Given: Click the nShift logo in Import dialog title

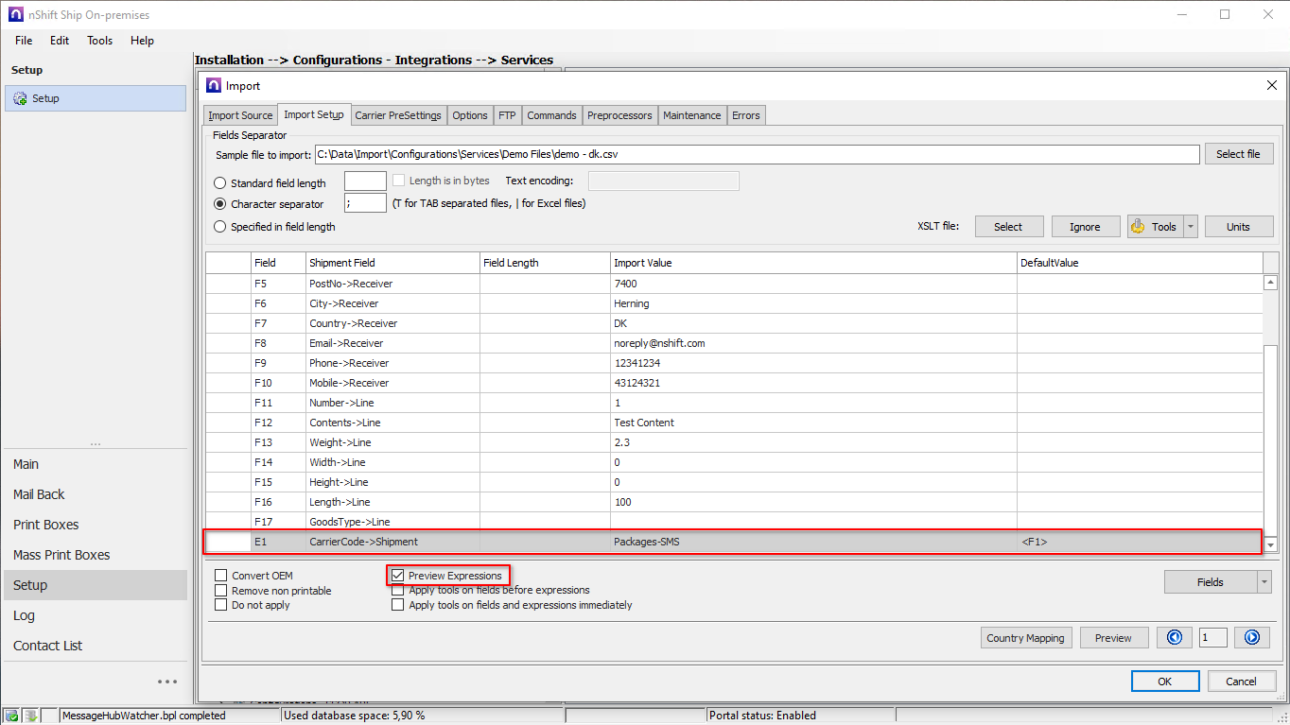Looking at the screenshot, I should [x=214, y=86].
